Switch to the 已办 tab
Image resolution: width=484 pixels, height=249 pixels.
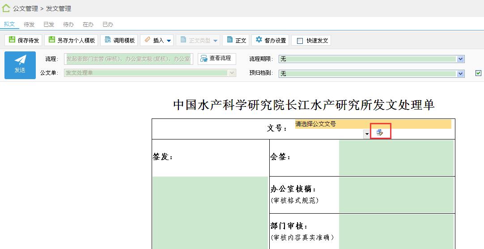coord(108,25)
